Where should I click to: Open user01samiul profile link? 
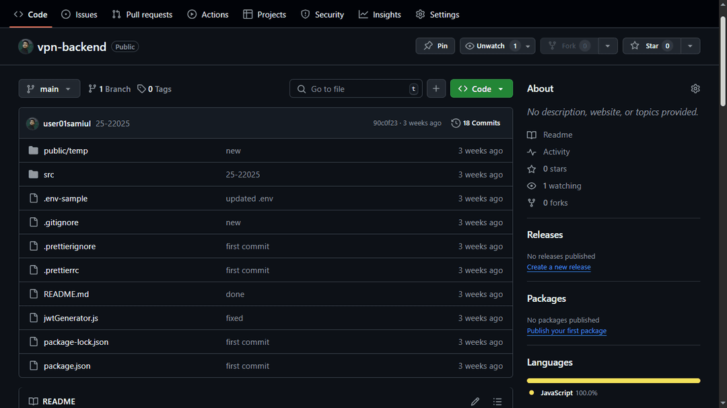point(67,124)
